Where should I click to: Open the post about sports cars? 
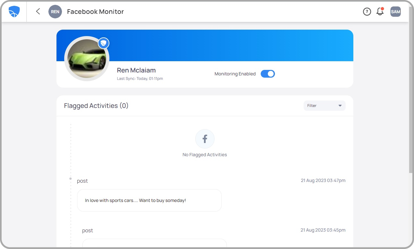click(x=149, y=200)
